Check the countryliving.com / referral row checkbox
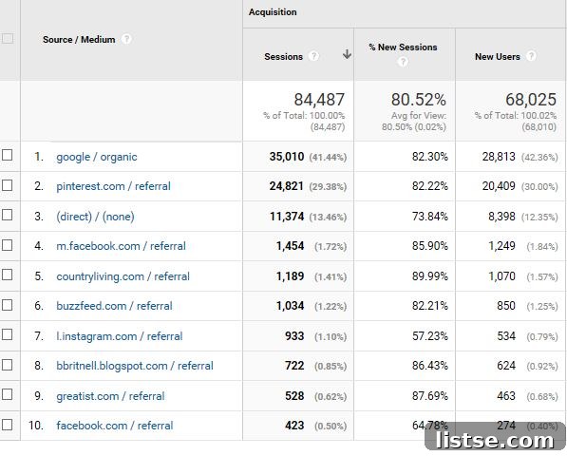 pyautogui.click(x=8, y=275)
